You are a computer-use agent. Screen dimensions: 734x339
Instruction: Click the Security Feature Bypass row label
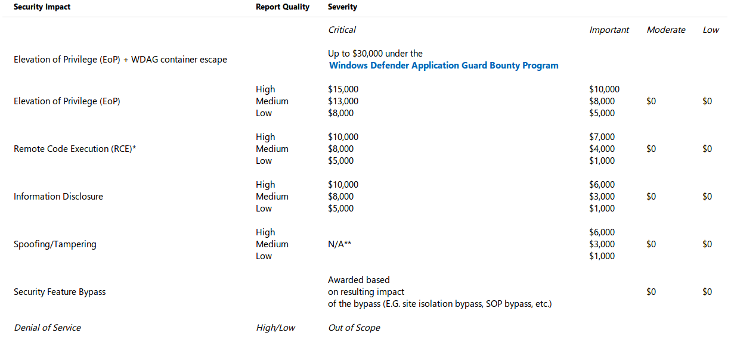pos(60,292)
